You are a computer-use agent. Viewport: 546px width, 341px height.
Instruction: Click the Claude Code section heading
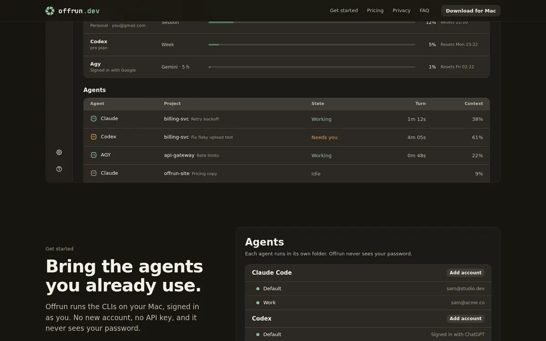(272, 273)
